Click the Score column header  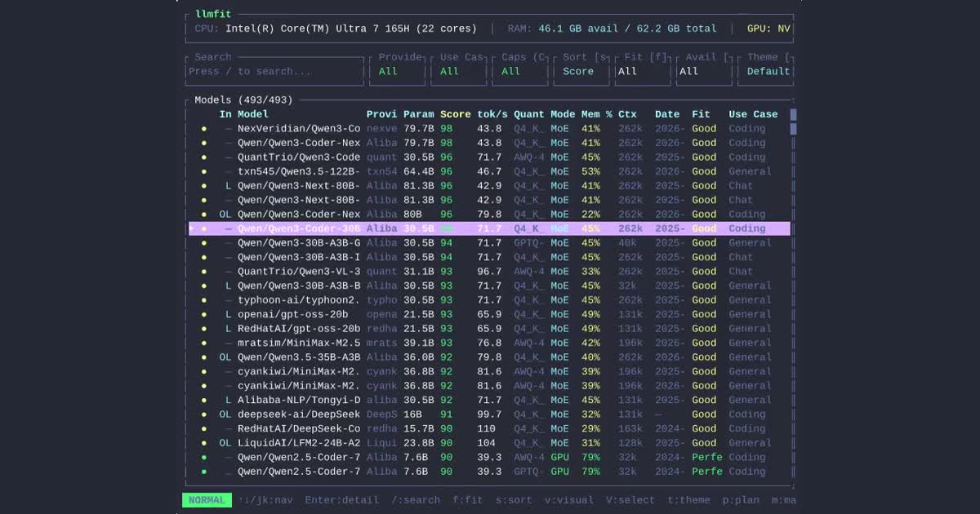(x=456, y=114)
